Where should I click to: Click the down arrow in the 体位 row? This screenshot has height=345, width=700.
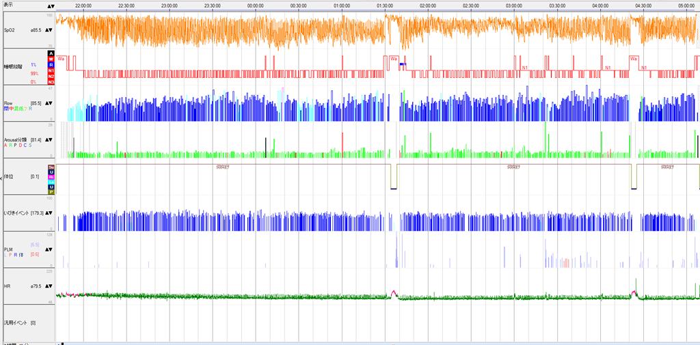(x=51, y=177)
